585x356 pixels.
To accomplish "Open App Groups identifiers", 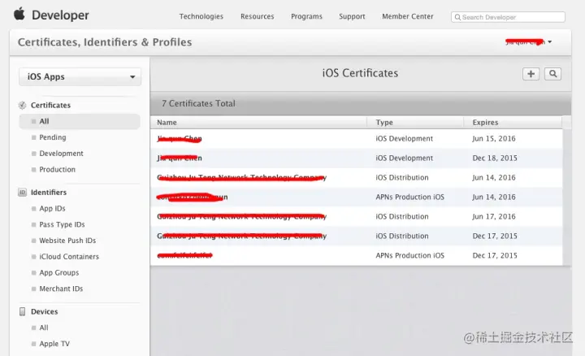I will click(x=59, y=273).
